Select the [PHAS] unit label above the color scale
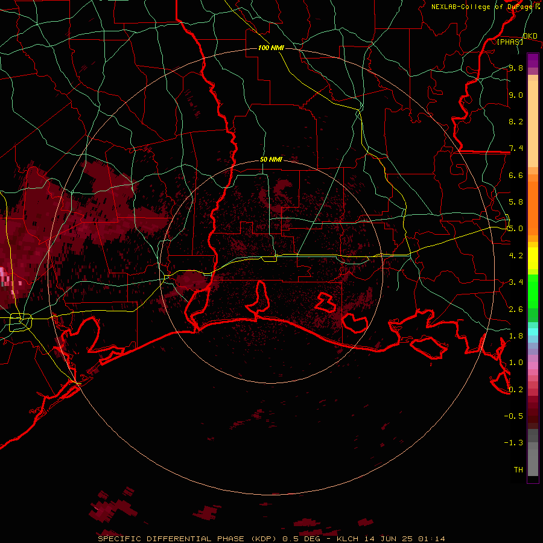 coord(510,42)
